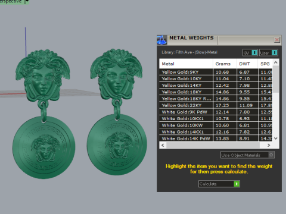Select the White Gold:10KX1 row
The width and height of the screenshot is (286, 214).
216,118
